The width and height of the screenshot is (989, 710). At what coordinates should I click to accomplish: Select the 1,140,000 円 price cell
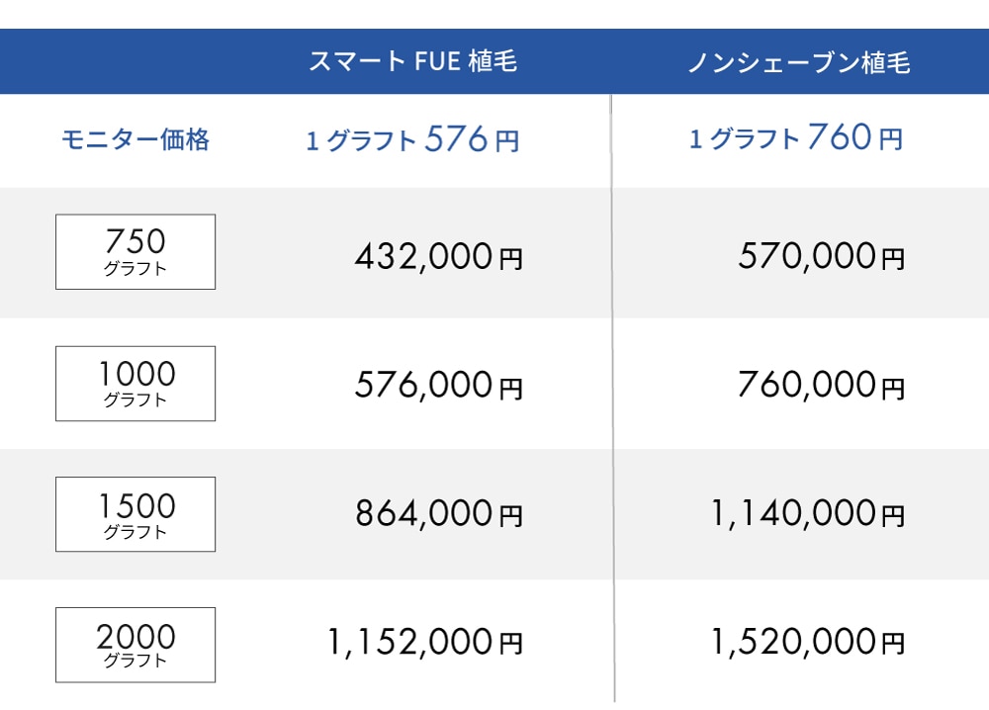[x=808, y=513]
